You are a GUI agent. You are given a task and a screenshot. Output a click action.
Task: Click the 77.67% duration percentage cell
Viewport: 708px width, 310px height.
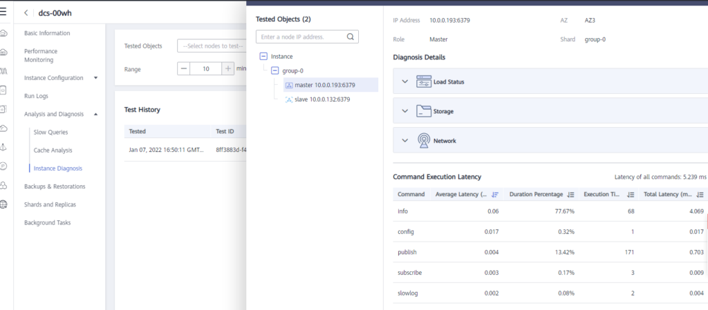[564, 211]
